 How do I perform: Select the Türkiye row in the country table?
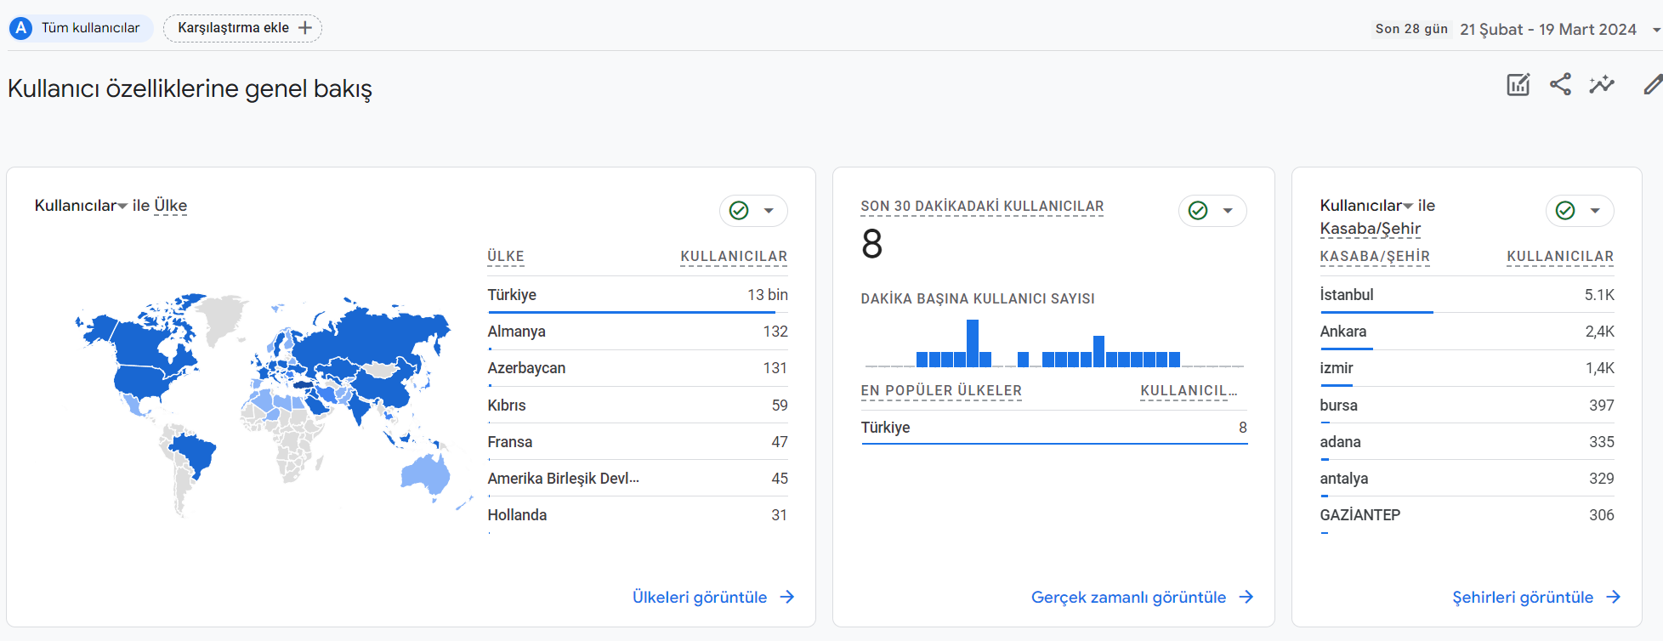point(638,295)
